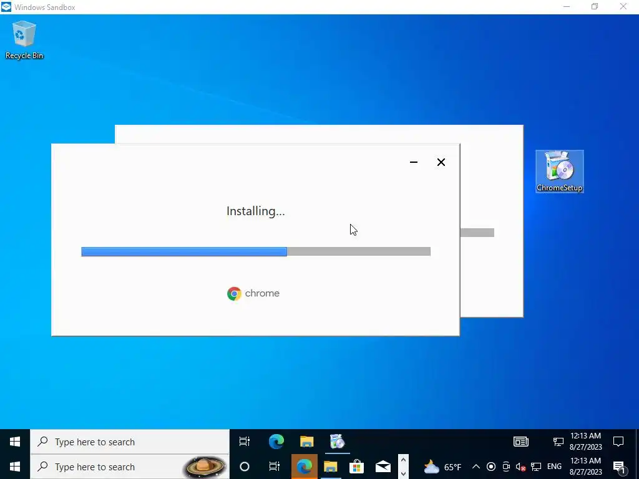Open File Explorer on the lower taskbar
The image size is (639, 479).
point(331,467)
